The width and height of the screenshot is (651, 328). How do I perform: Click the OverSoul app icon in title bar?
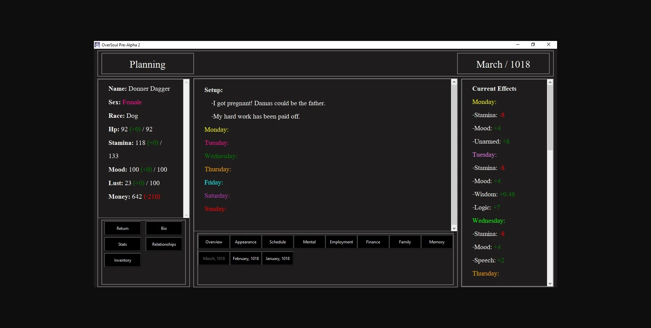coord(97,45)
